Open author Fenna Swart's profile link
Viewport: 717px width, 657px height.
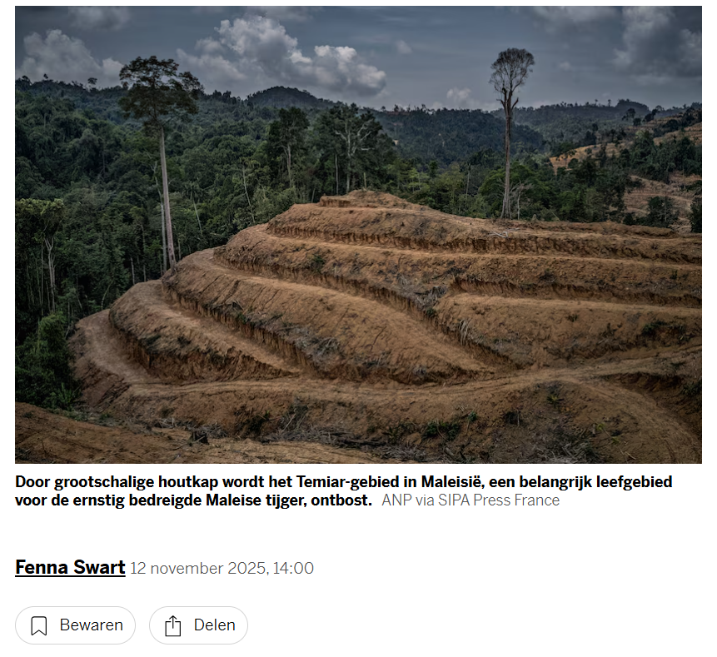coord(70,568)
